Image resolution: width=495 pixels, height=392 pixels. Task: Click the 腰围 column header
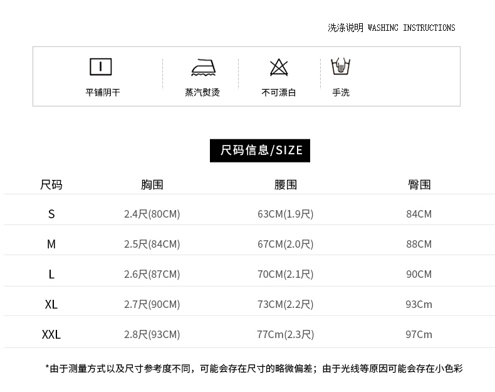point(286,184)
